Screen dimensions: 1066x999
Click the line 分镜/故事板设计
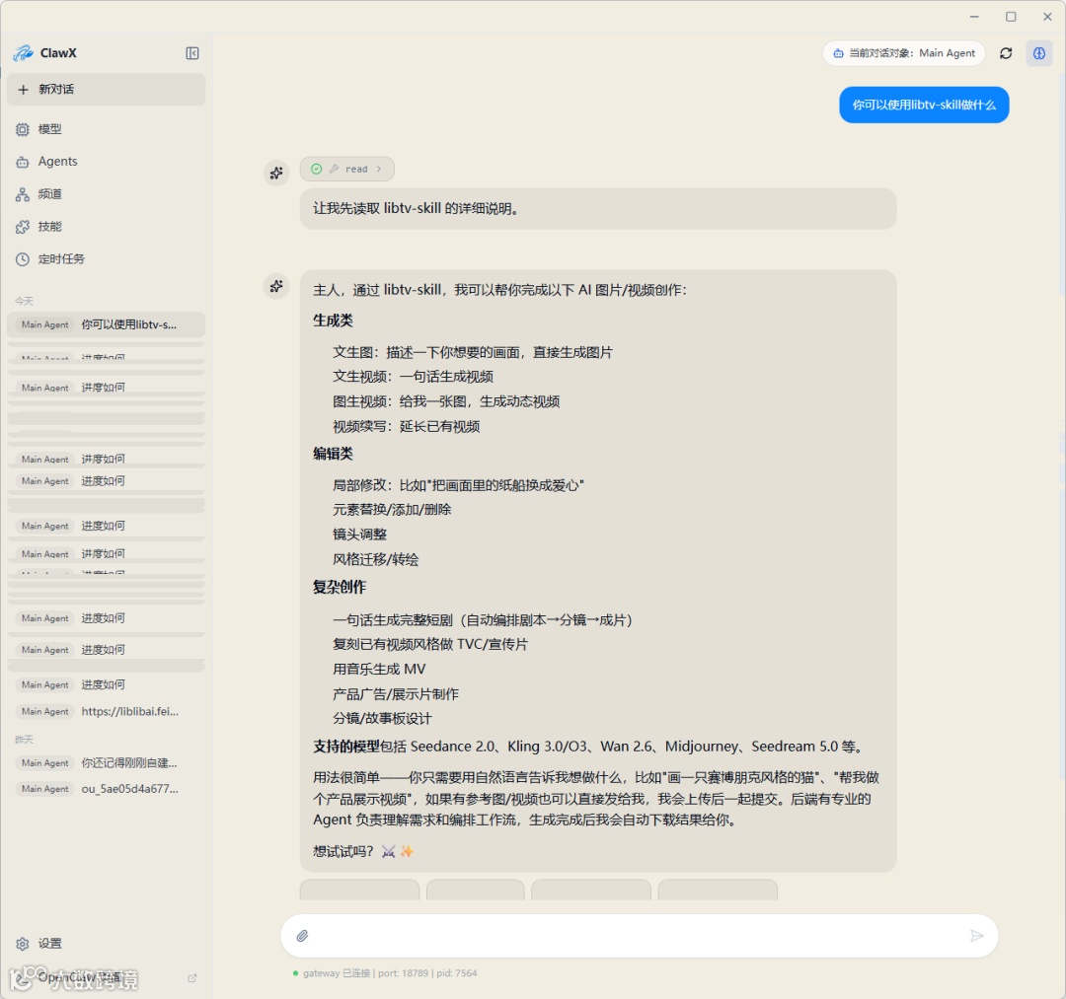coord(382,718)
